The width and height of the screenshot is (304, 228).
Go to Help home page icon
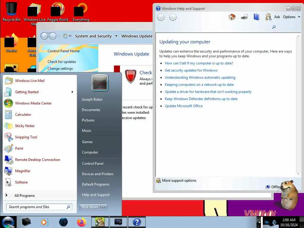pyautogui.click(x=232, y=17)
